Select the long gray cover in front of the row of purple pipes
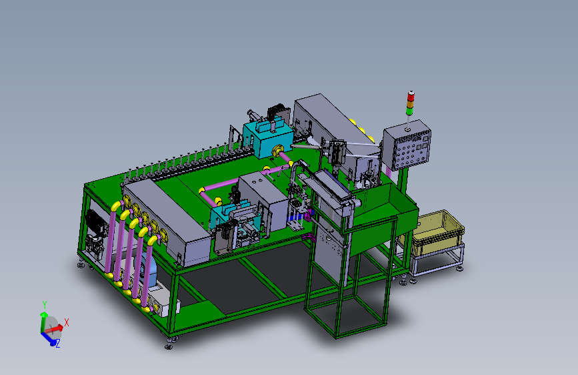578x375 pixels. pos(167,222)
